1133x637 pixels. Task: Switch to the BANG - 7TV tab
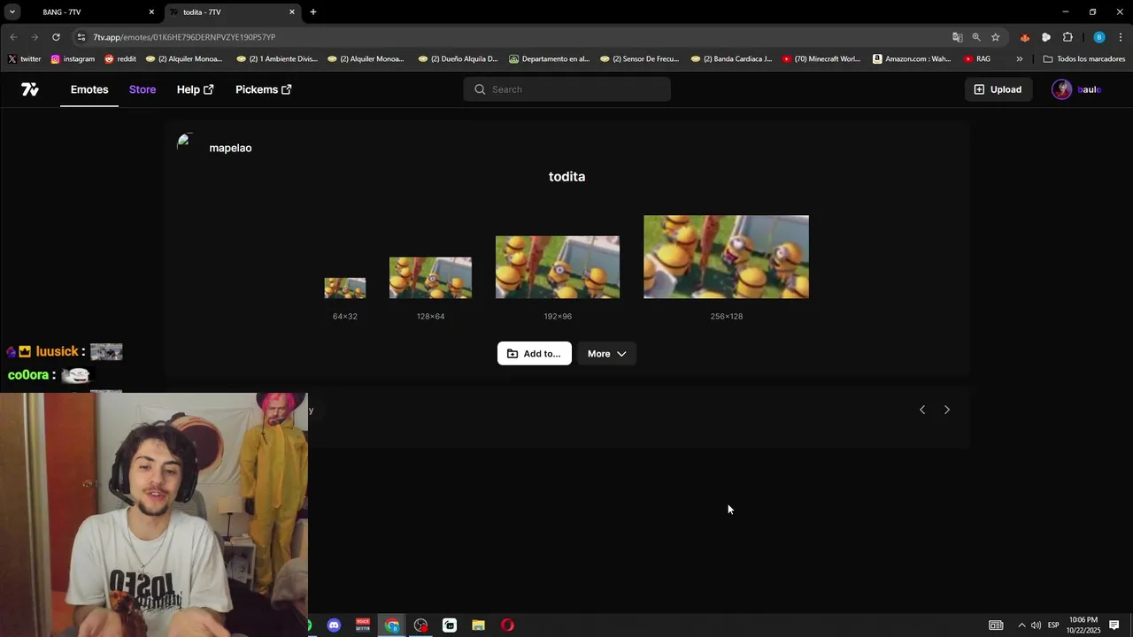[x=89, y=12]
